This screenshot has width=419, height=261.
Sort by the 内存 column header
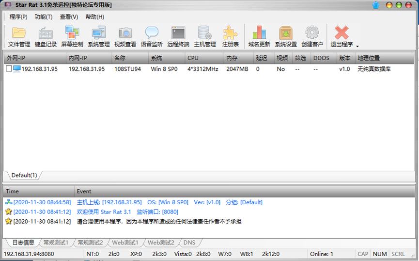pyautogui.click(x=239, y=58)
